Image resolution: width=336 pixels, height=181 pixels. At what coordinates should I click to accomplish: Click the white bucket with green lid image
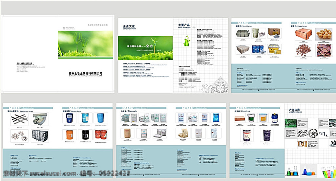tap(251, 118)
